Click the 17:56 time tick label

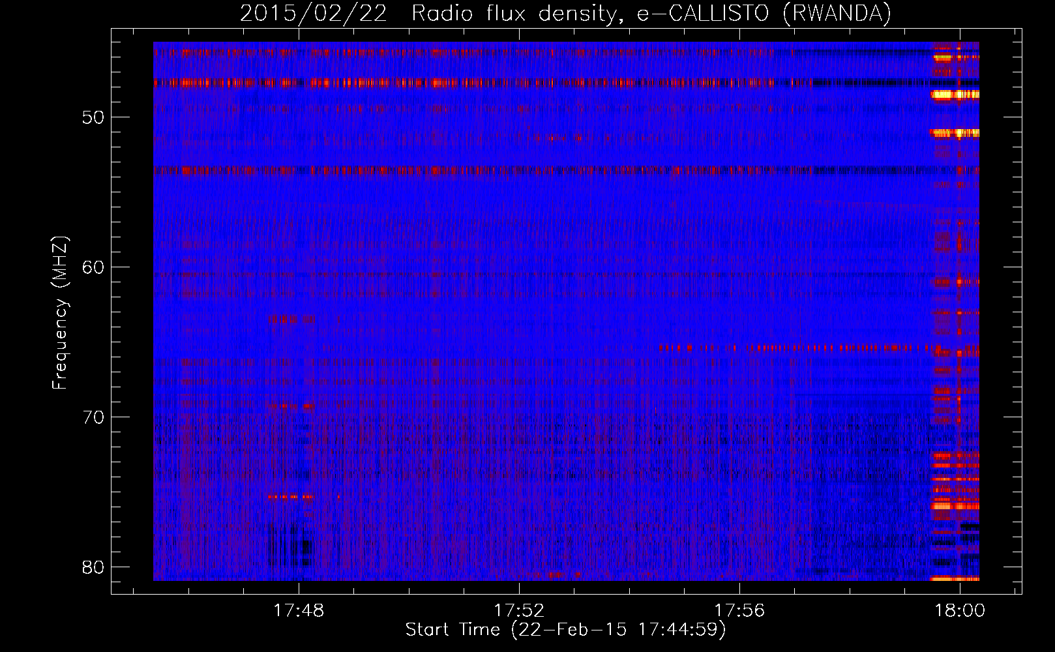click(739, 611)
